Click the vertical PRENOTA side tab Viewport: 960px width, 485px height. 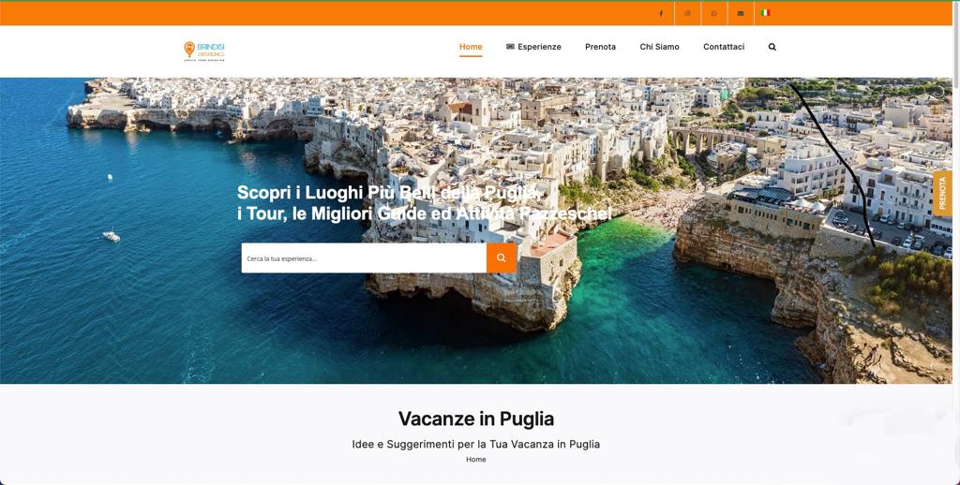(x=942, y=193)
